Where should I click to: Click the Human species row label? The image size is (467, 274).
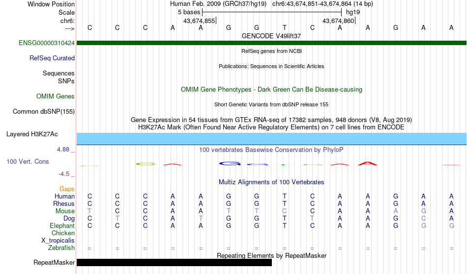click(64, 197)
